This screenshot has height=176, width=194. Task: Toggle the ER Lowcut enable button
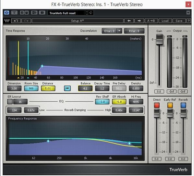(10, 102)
